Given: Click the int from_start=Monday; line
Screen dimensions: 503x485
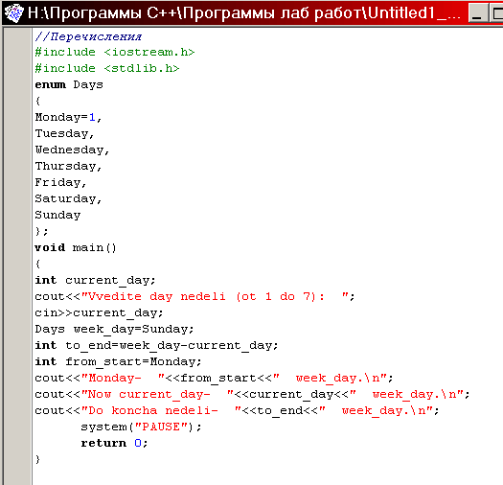Looking at the screenshot, I should 118,362.
